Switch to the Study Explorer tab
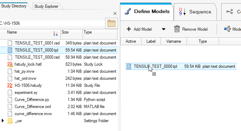 (x=46, y=6)
